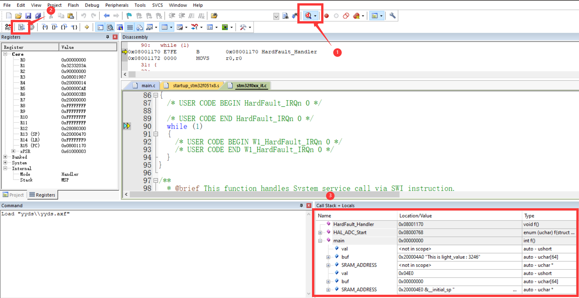This screenshot has width=579, height=298.
Task: Close the Registers panel
Action: point(115,37)
